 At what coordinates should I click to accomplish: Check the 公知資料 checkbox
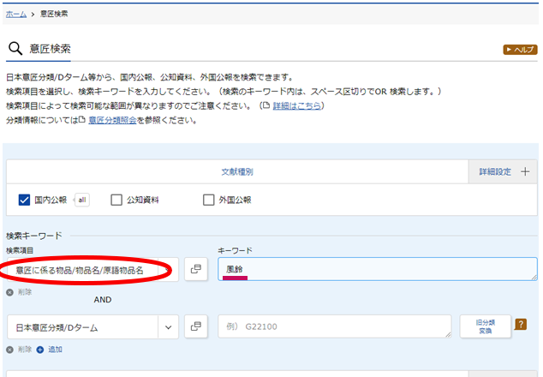click(117, 200)
